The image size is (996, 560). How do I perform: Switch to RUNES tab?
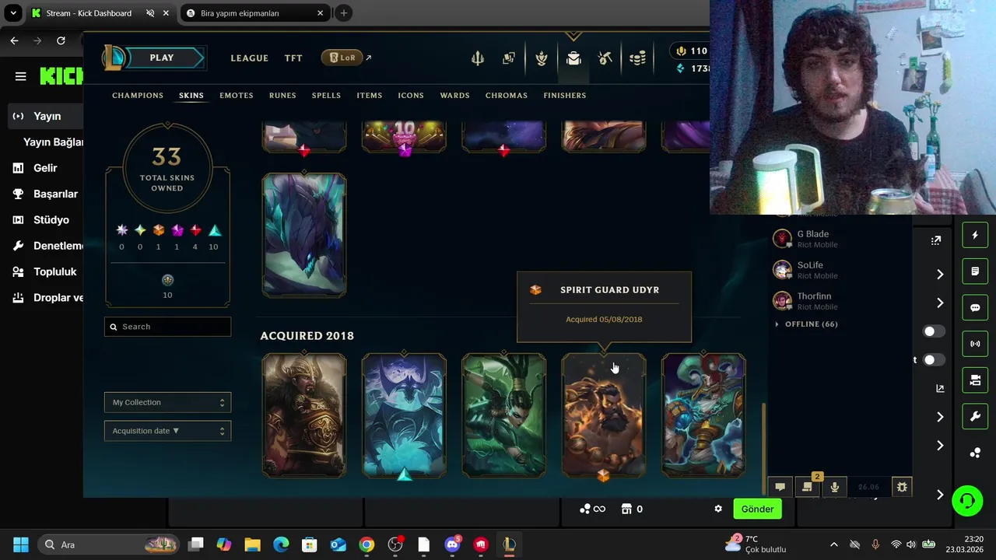[282, 95]
